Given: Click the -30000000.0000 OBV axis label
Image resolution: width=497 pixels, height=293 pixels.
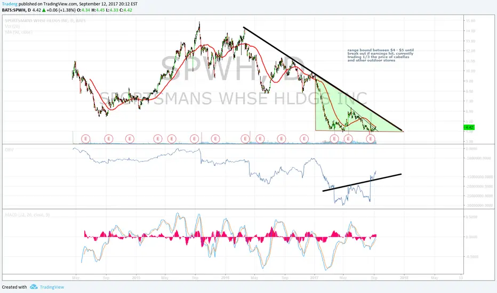Looking at the screenshot, I should tap(479, 205).
